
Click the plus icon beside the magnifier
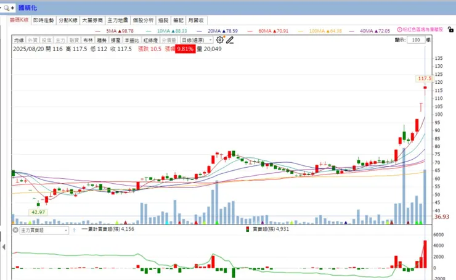pos(12,8)
